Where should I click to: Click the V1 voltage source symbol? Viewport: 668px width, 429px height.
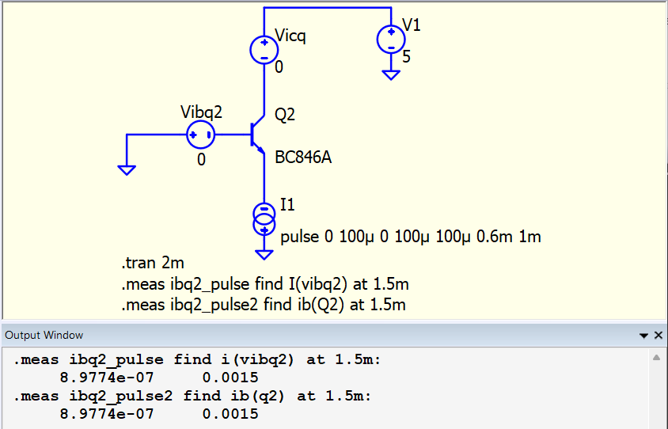pos(391,39)
